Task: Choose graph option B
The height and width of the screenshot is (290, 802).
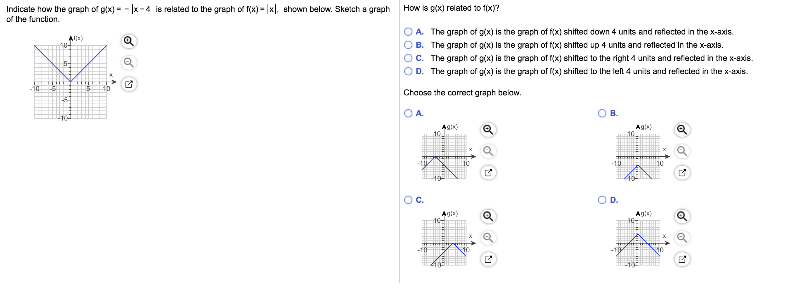Action: pyautogui.click(x=602, y=113)
